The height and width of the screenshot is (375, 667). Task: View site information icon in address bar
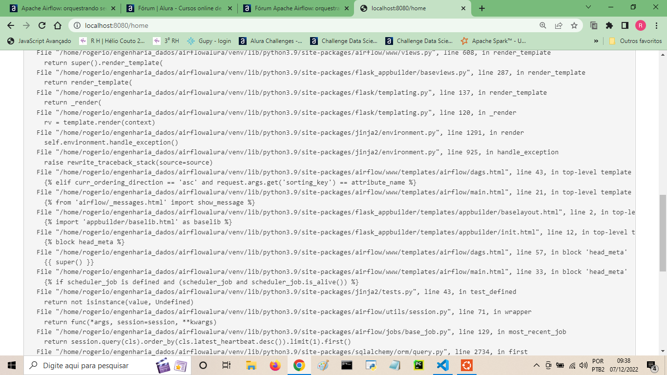[x=77, y=25]
